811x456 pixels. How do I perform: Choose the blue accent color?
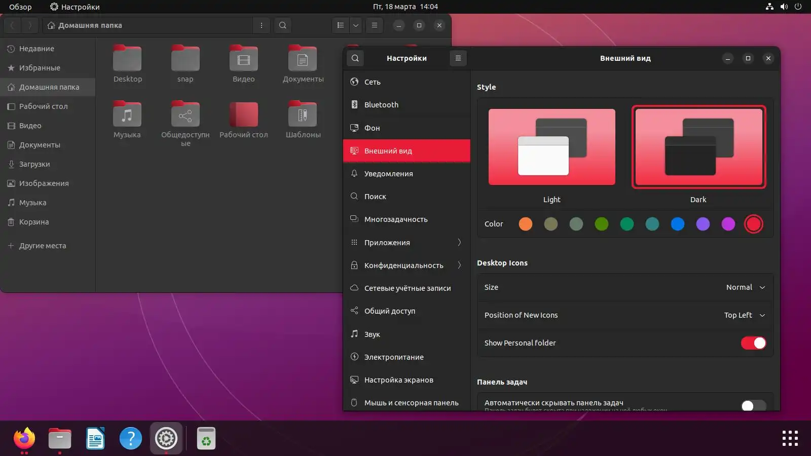coord(678,224)
